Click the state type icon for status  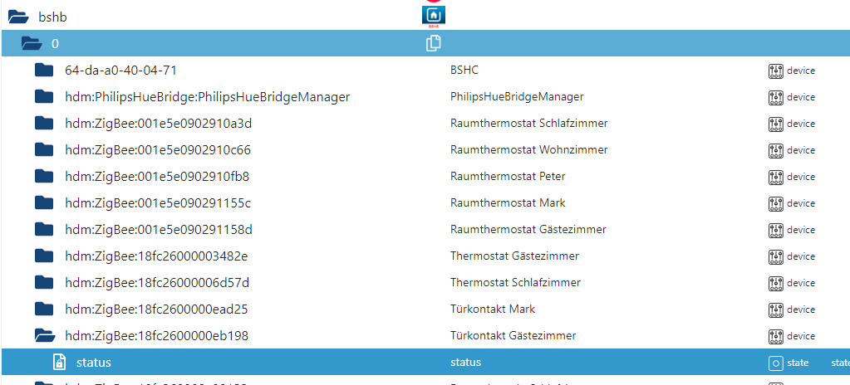coord(776,363)
